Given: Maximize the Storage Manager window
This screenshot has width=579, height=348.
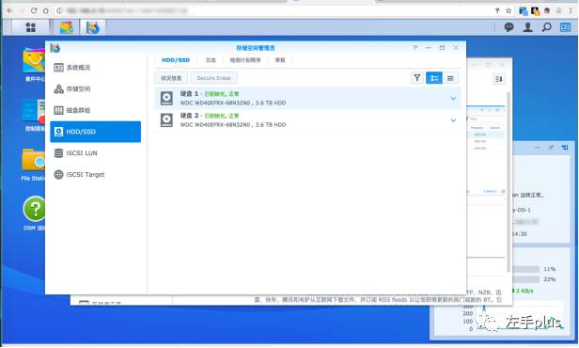Looking at the screenshot, I should (442, 48).
